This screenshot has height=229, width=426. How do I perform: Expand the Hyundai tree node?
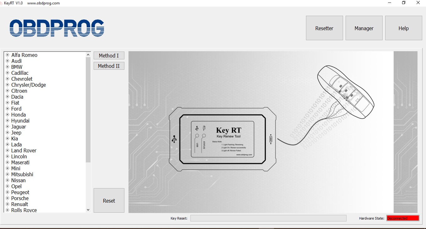[7, 121]
